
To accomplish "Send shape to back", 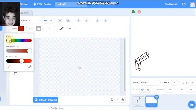I will click(106, 21).
